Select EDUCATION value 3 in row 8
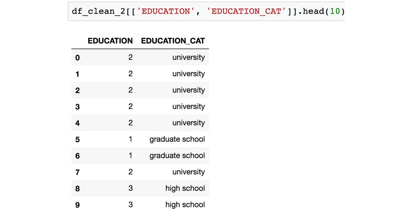The width and height of the screenshot is (412, 211). click(x=130, y=188)
